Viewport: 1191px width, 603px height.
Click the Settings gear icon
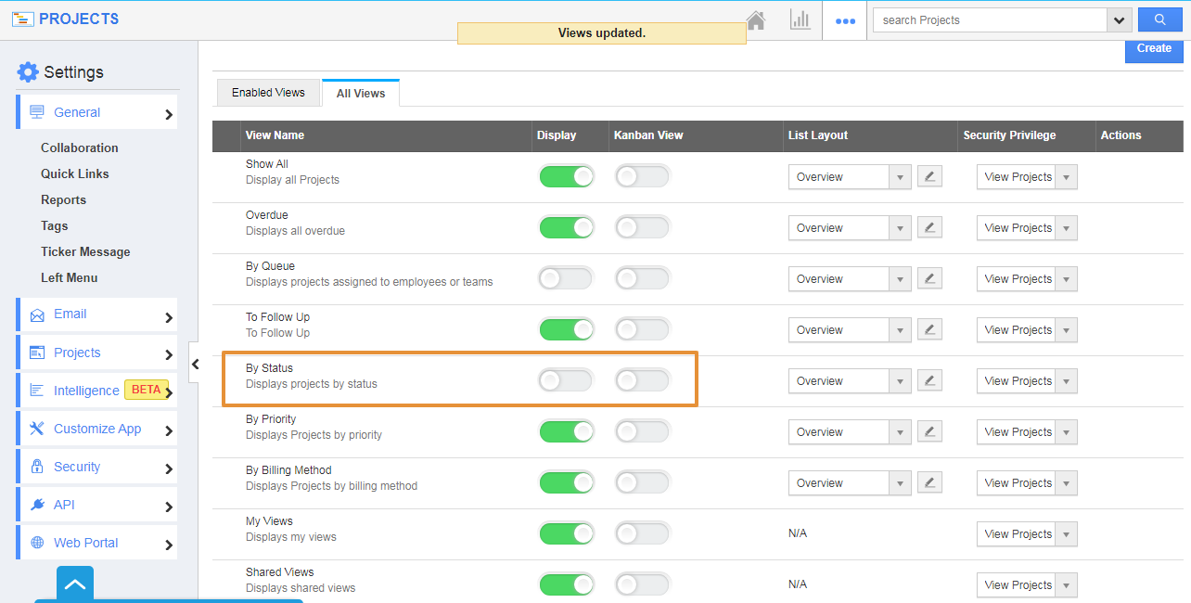click(x=28, y=72)
